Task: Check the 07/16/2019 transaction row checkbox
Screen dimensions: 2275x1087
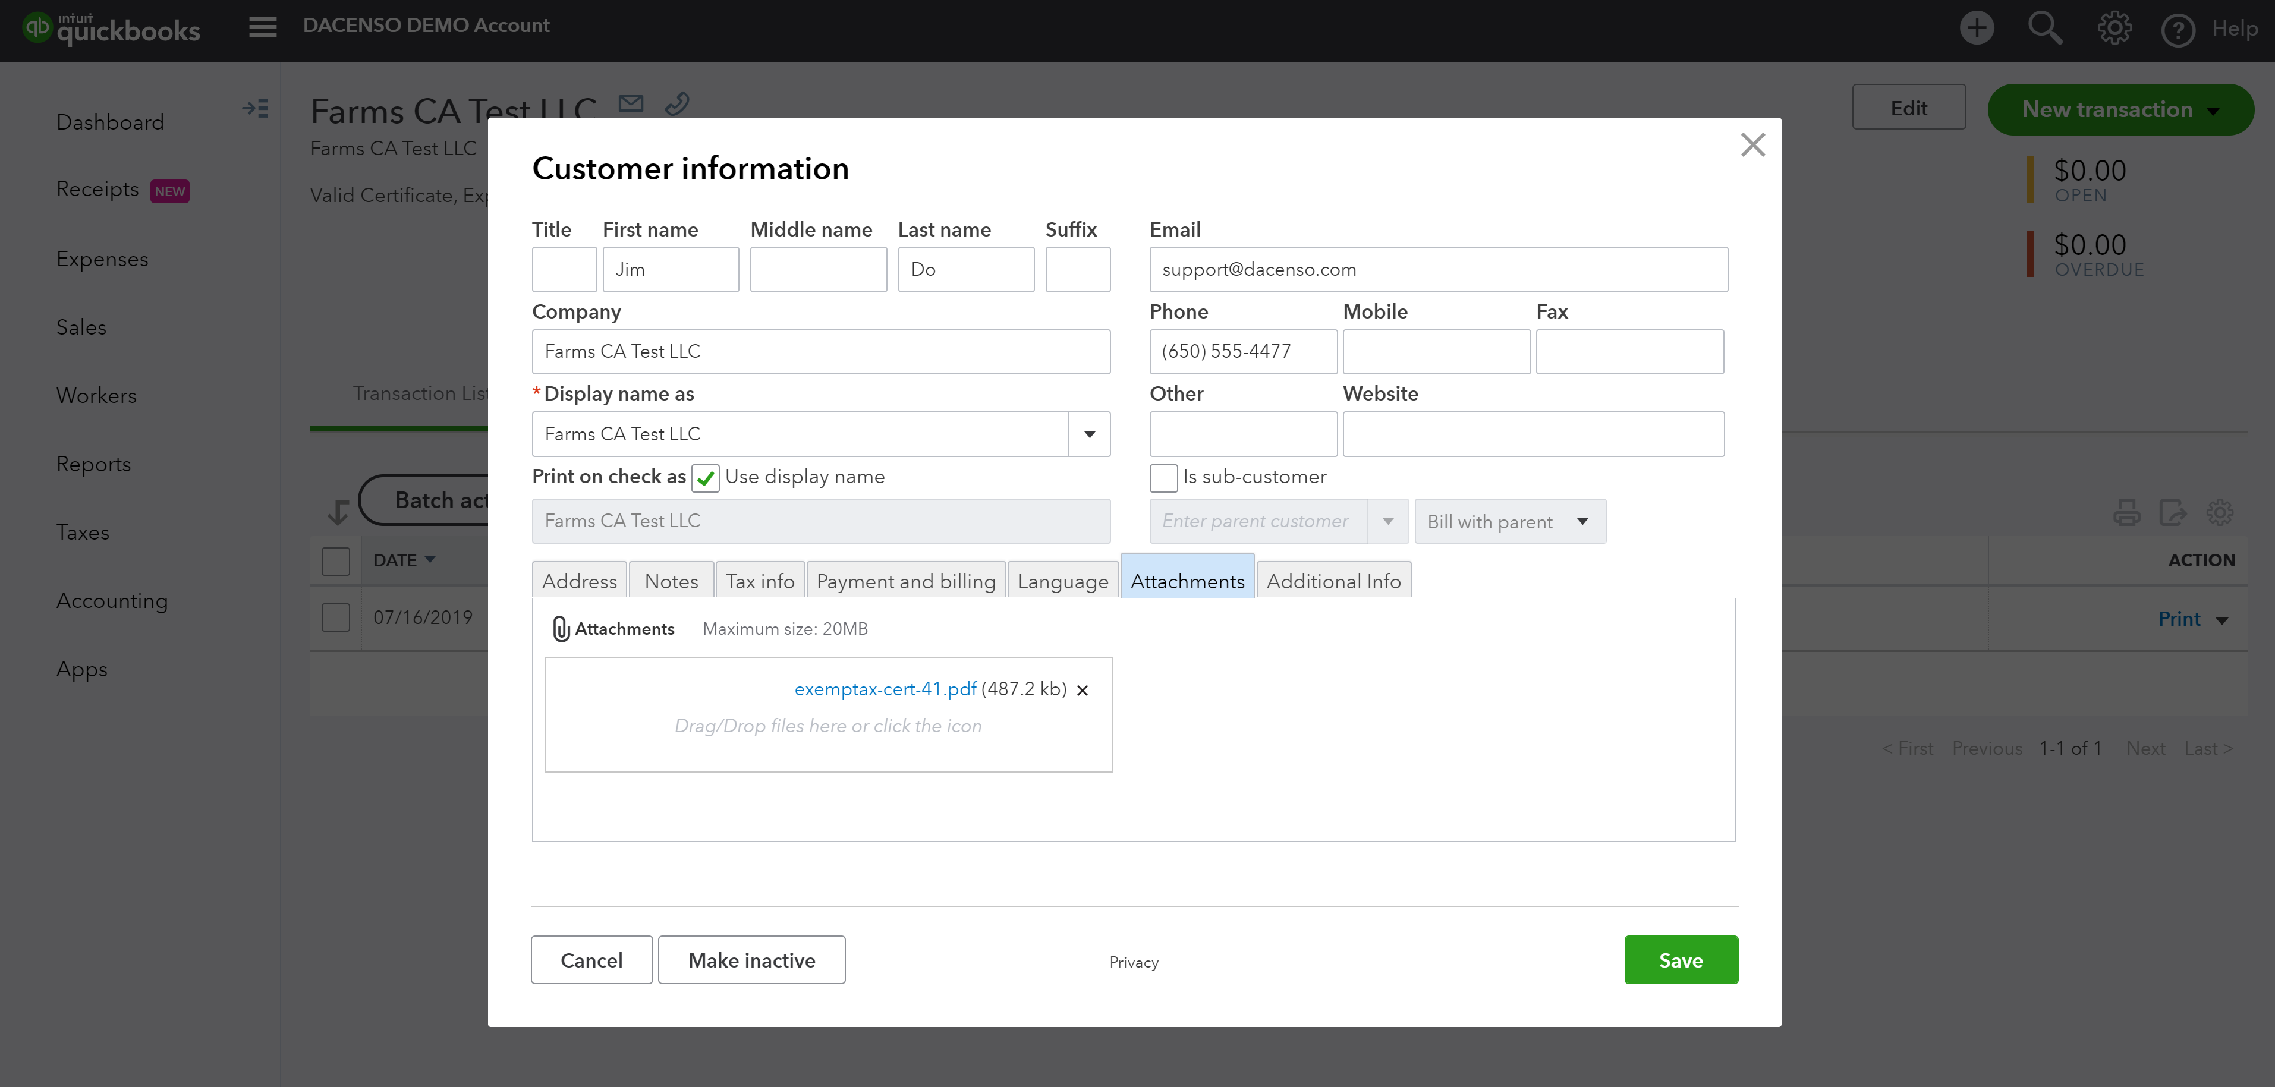Action: 336,617
